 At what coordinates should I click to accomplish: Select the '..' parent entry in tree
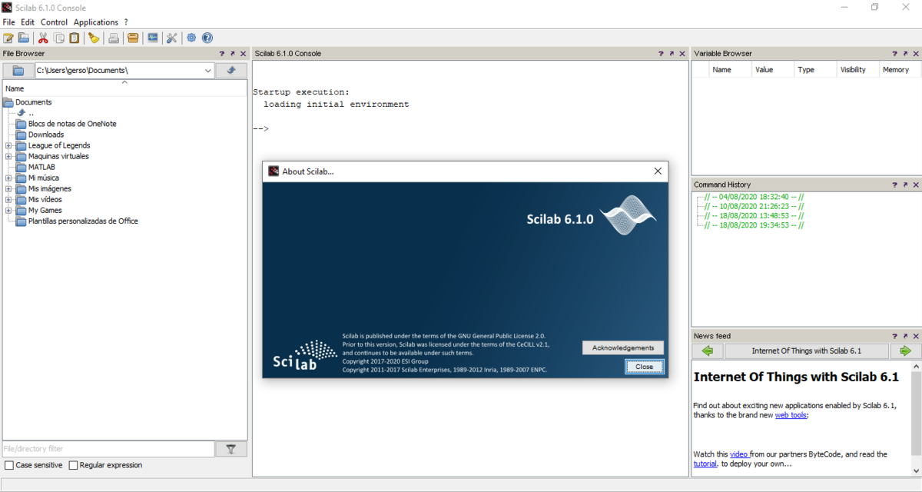[31, 113]
